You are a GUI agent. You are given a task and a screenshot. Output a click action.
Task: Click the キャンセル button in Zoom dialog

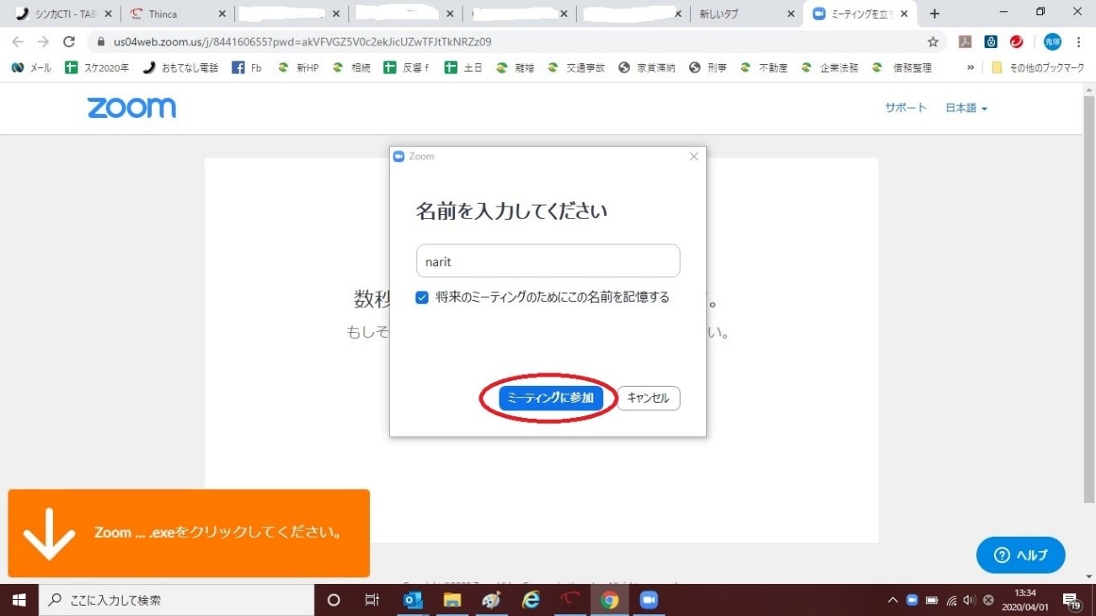[648, 398]
